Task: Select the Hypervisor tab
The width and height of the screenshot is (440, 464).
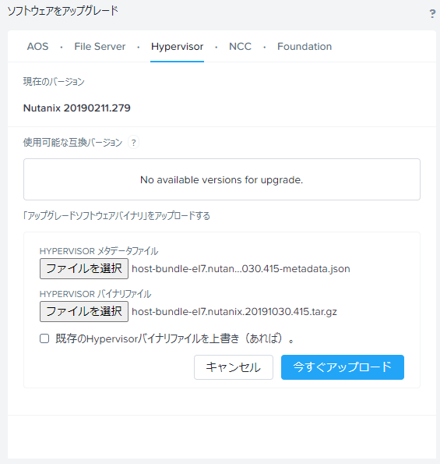Action: tap(177, 47)
